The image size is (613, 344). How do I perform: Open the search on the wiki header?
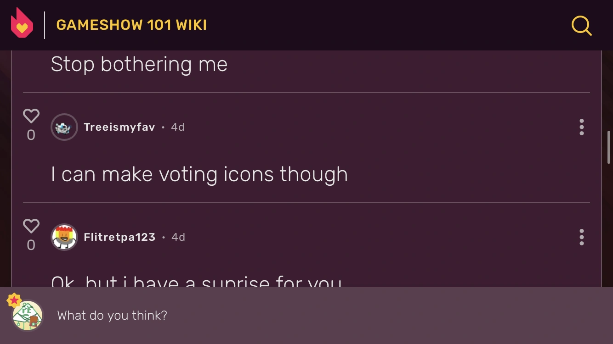pyautogui.click(x=581, y=26)
